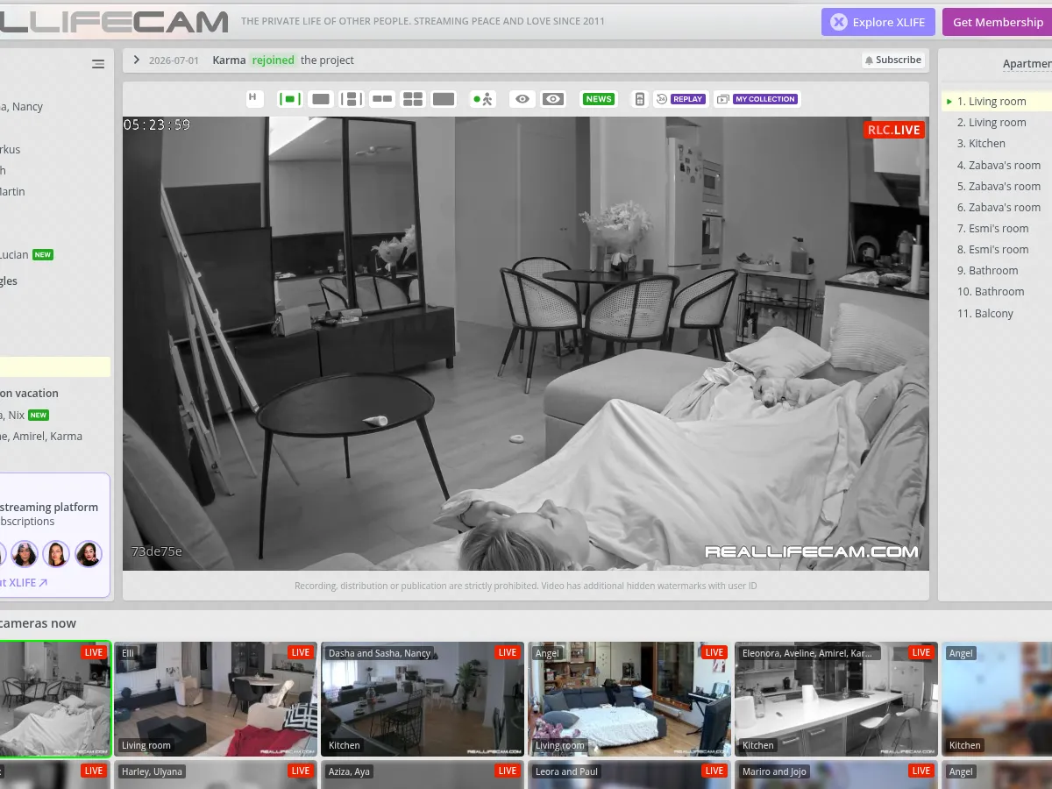This screenshot has height=789, width=1052.
Task: Click the Karma rejoined the project news text
Action: (283, 60)
